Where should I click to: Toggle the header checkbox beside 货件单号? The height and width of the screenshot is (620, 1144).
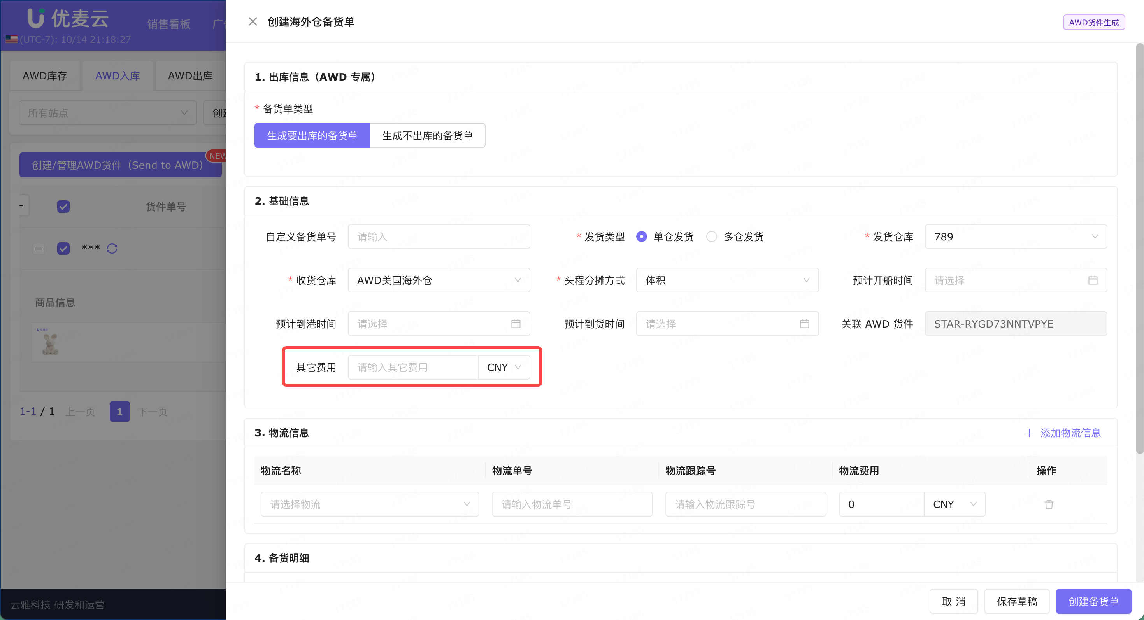point(63,207)
